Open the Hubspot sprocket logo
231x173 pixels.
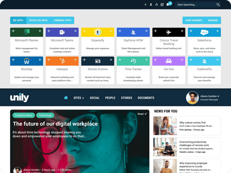tap(62, 61)
